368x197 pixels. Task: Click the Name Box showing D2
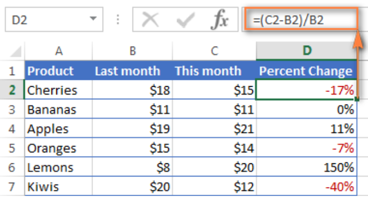coord(54,19)
